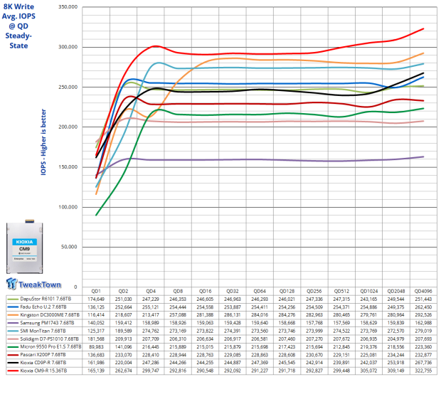
Task: Select the "DapuStor R6101 7.68TB" legend label
Action: tap(46, 299)
